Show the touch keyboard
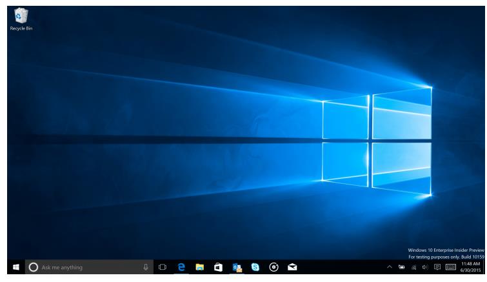The width and height of the screenshot is (487, 282). click(x=451, y=267)
